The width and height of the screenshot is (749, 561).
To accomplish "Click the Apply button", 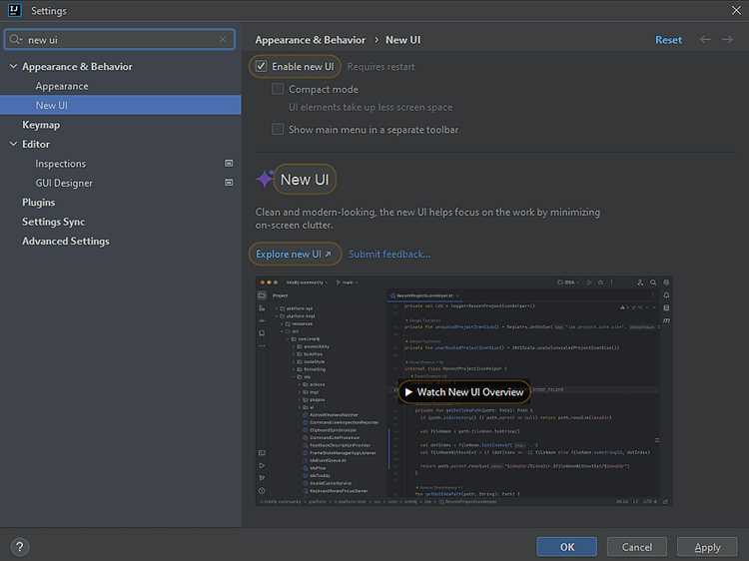I will [707, 547].
